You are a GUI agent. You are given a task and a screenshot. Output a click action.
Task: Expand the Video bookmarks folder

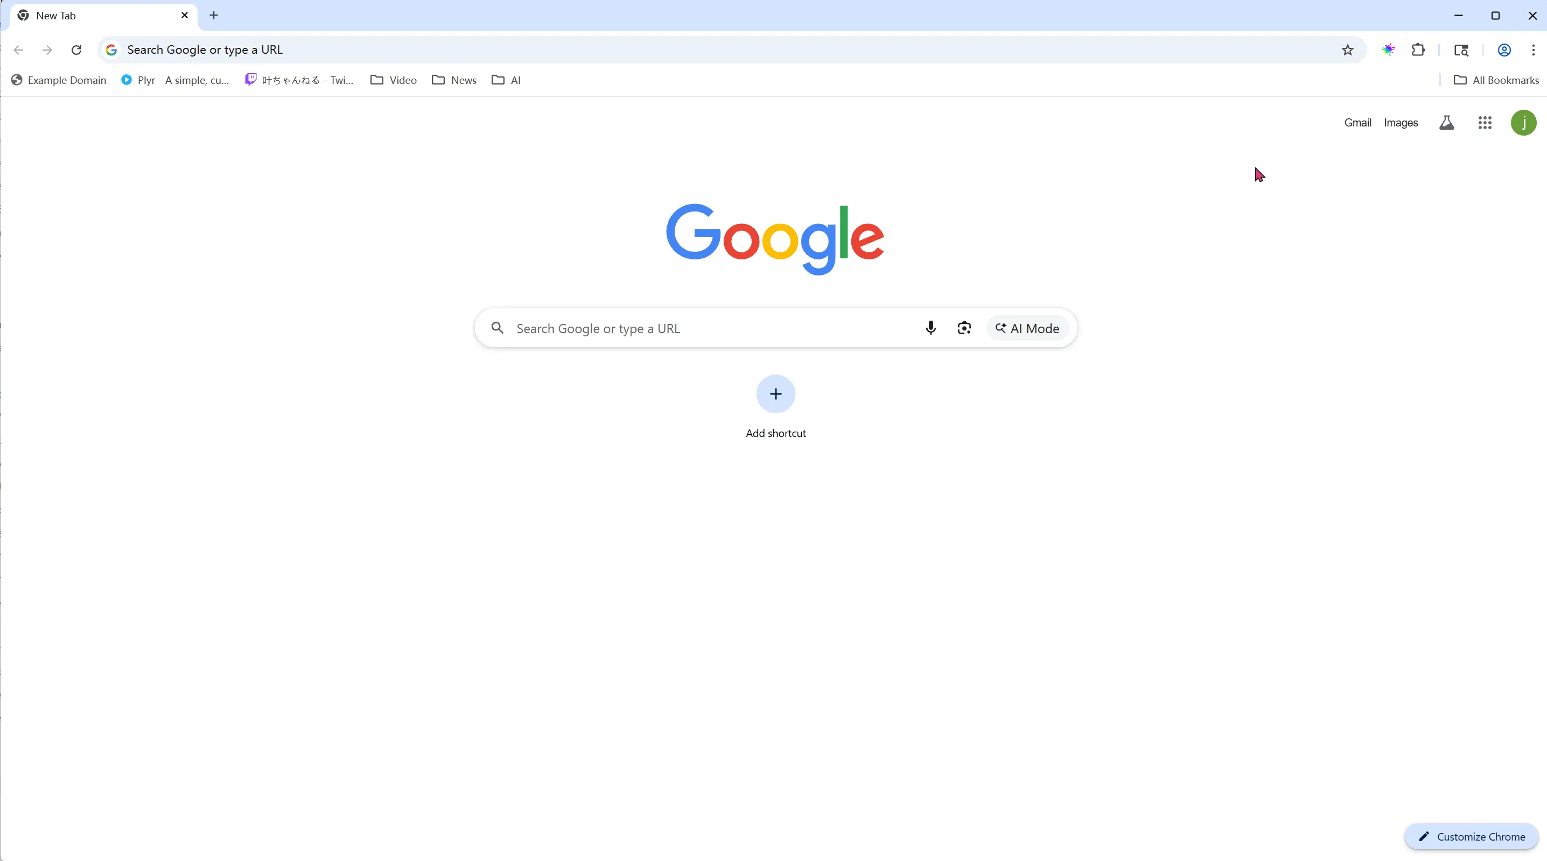point(394,80)
